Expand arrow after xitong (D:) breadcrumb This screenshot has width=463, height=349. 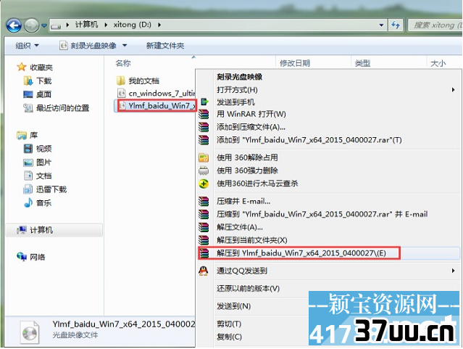point(159,25)
